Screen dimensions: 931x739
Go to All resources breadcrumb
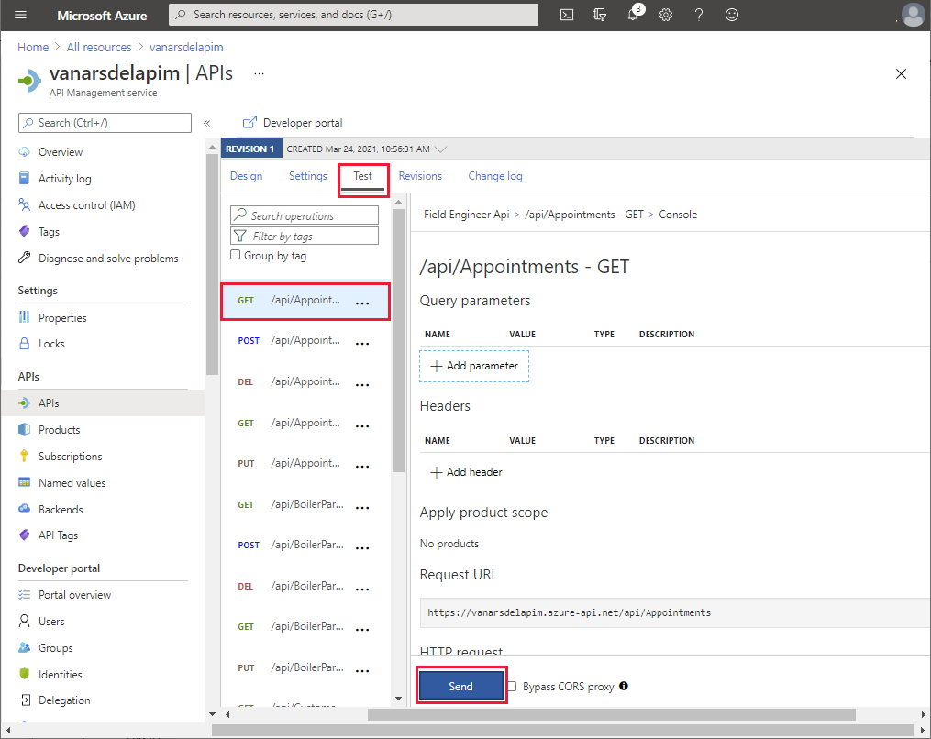(x=98, y=47)
